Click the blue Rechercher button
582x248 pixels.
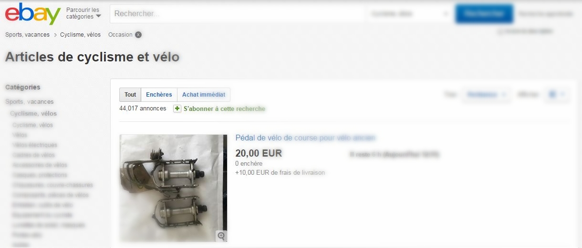(x=484, y=14)
